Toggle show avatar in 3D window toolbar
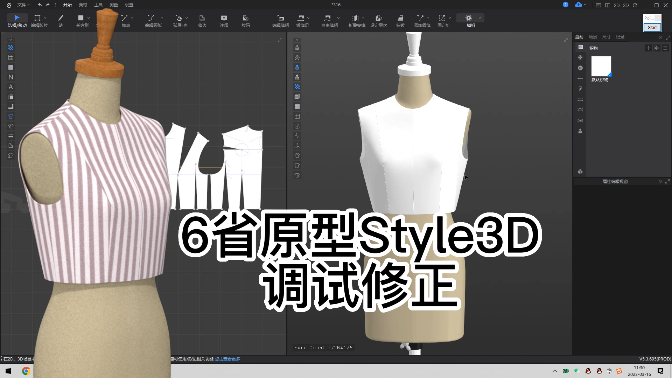The height and width of the screenshot is (378, 672). pyautogui.click(x=297, y=48)
